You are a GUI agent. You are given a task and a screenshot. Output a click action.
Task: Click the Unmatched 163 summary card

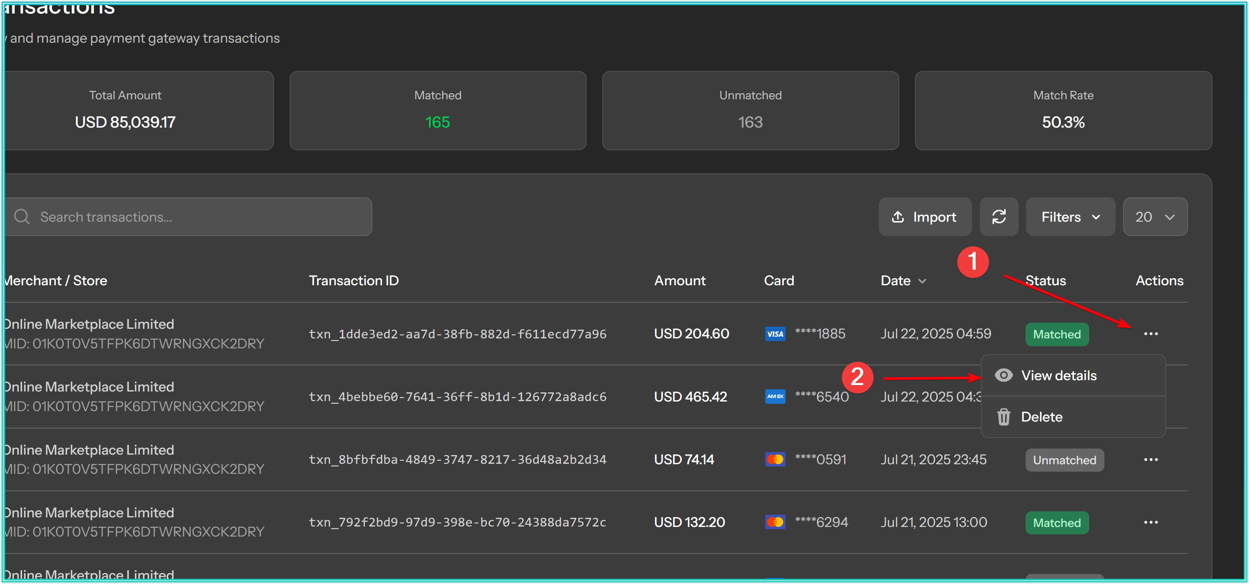click(750, 111)
